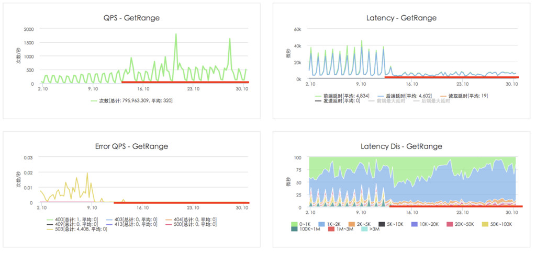The image size is (536, 253).
Task: Toggle the 404 error code series
Action: 191,220
